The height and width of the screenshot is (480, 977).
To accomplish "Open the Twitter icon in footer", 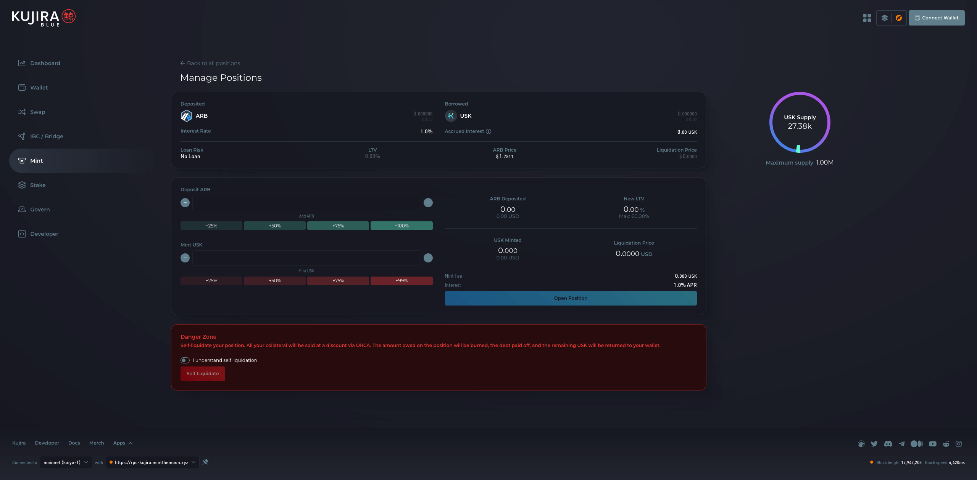I will point(874,444).
